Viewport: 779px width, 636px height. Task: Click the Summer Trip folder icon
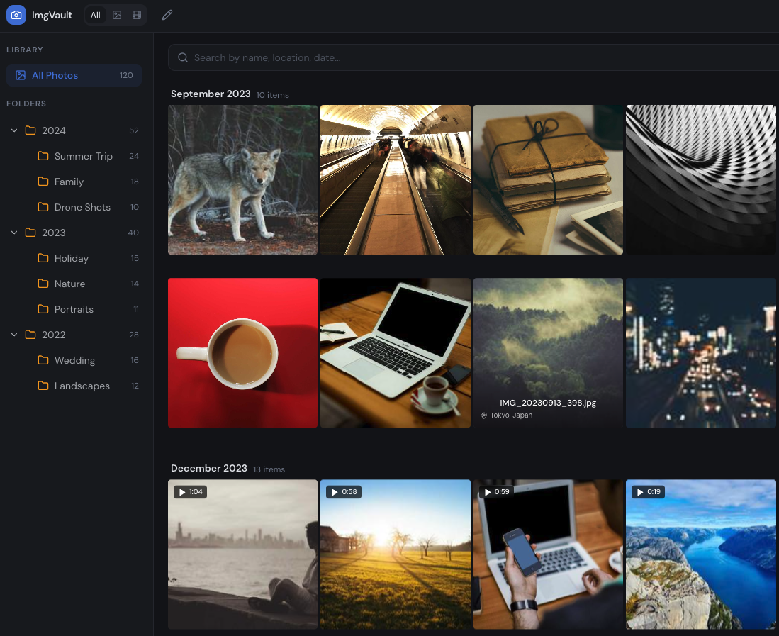(43, 156)
